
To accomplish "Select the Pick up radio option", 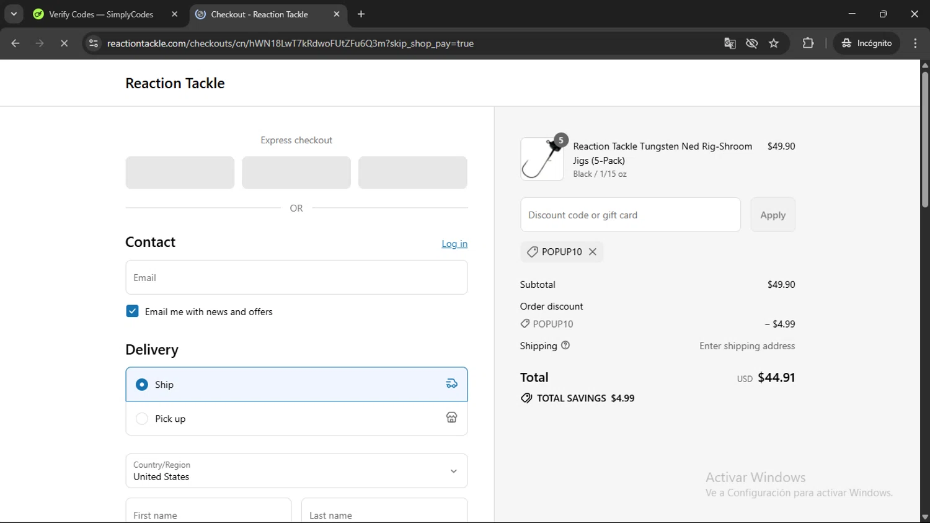I will [142, 419].
